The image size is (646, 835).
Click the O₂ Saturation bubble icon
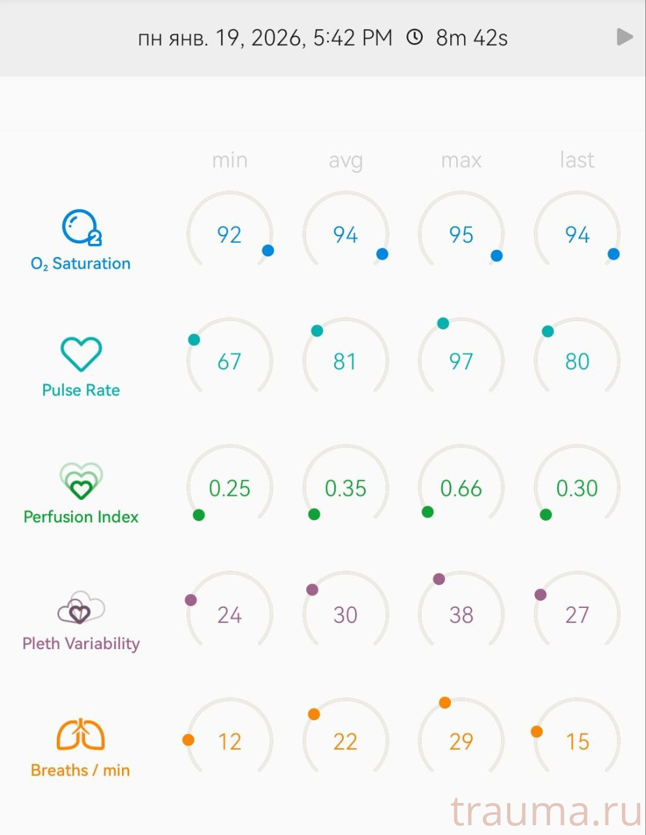tap(81, 228)
